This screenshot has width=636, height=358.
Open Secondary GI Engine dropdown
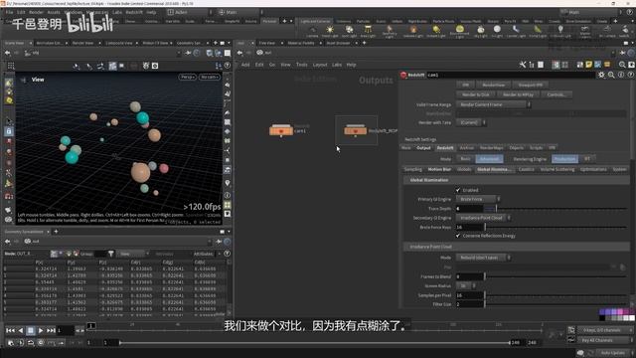(484, 218)
